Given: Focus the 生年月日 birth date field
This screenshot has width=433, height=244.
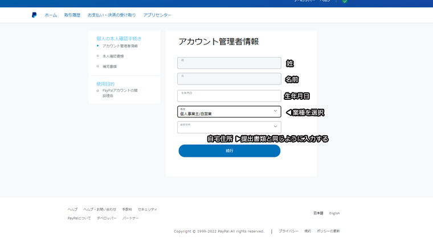Looking at the screenshot, I should point(229,95).
